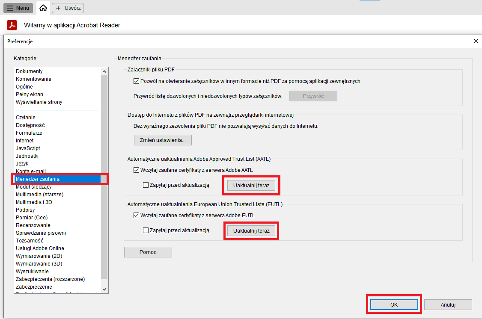The image size is (482, 319).
Task: Open Zmień ustawienia... internet settings
Action: pyautogui.click(x=163, y=140)
